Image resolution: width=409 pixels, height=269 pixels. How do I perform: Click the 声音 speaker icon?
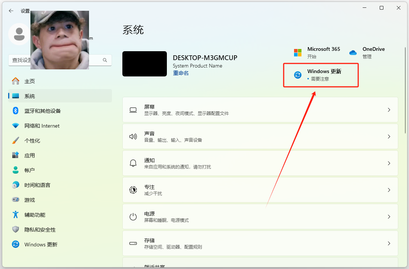133,137
